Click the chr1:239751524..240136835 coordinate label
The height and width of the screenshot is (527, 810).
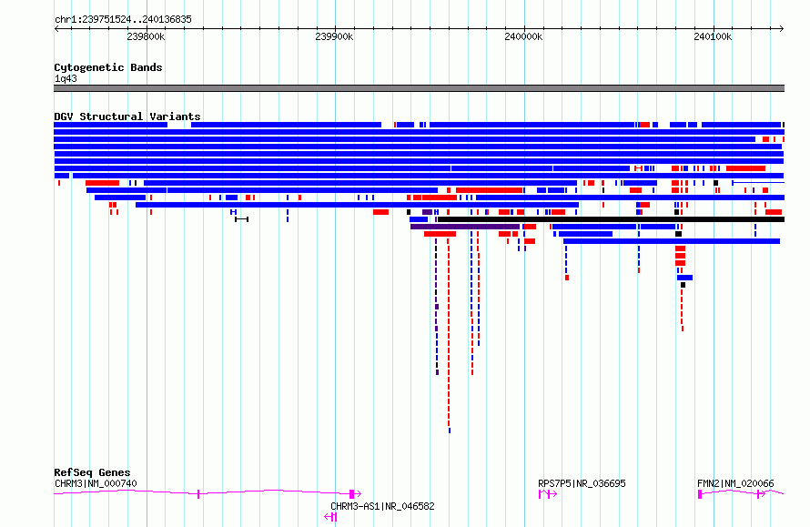pos(123,20)
